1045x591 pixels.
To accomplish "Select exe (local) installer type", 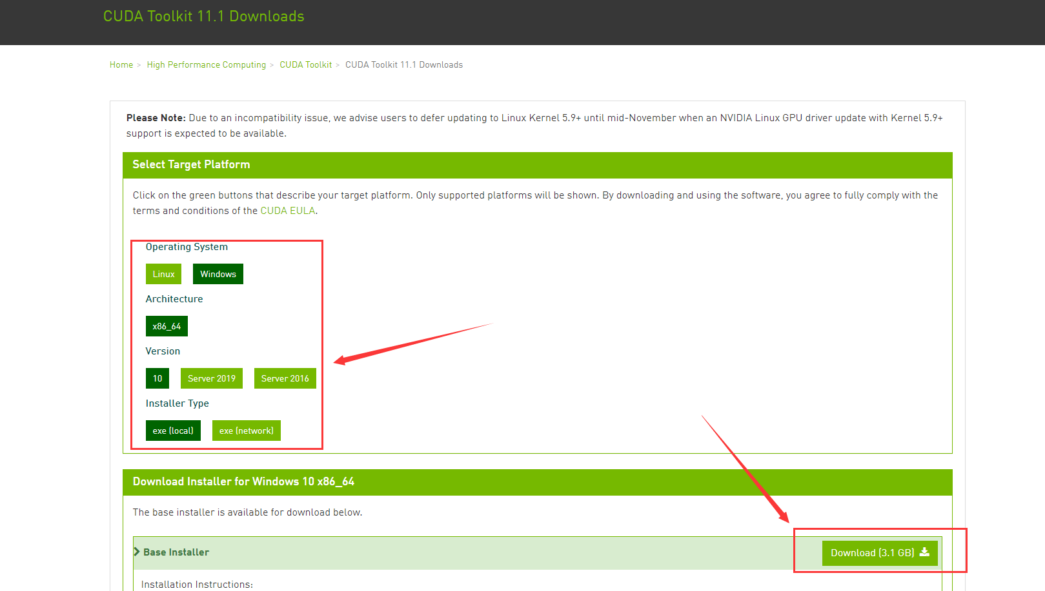I will point(173,431).
